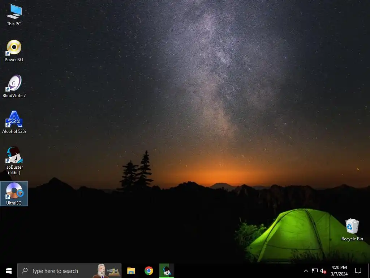
Task: Select the UltraISO desktop shortcut
Action: coord(14,194)
